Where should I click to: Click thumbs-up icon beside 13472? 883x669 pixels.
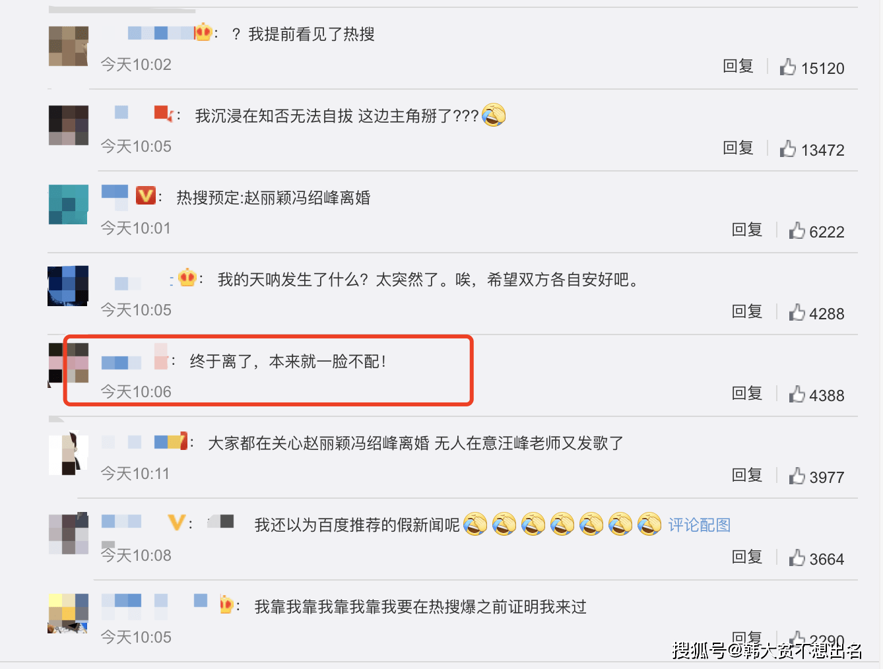click(787, 148)
